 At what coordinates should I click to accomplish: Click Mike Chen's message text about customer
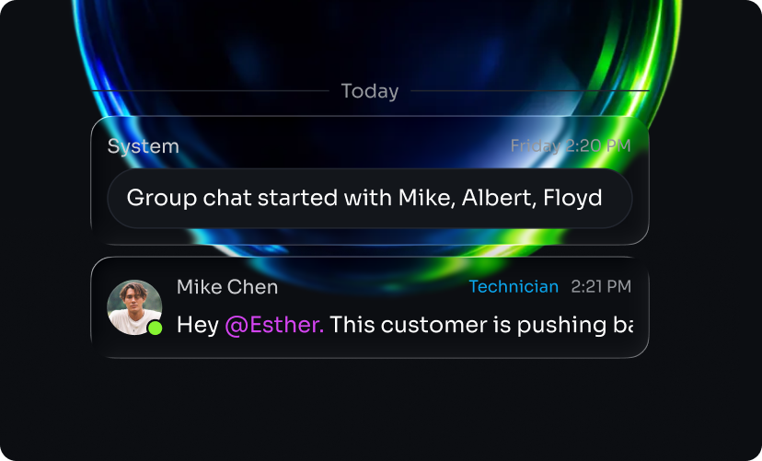point(405,325)
